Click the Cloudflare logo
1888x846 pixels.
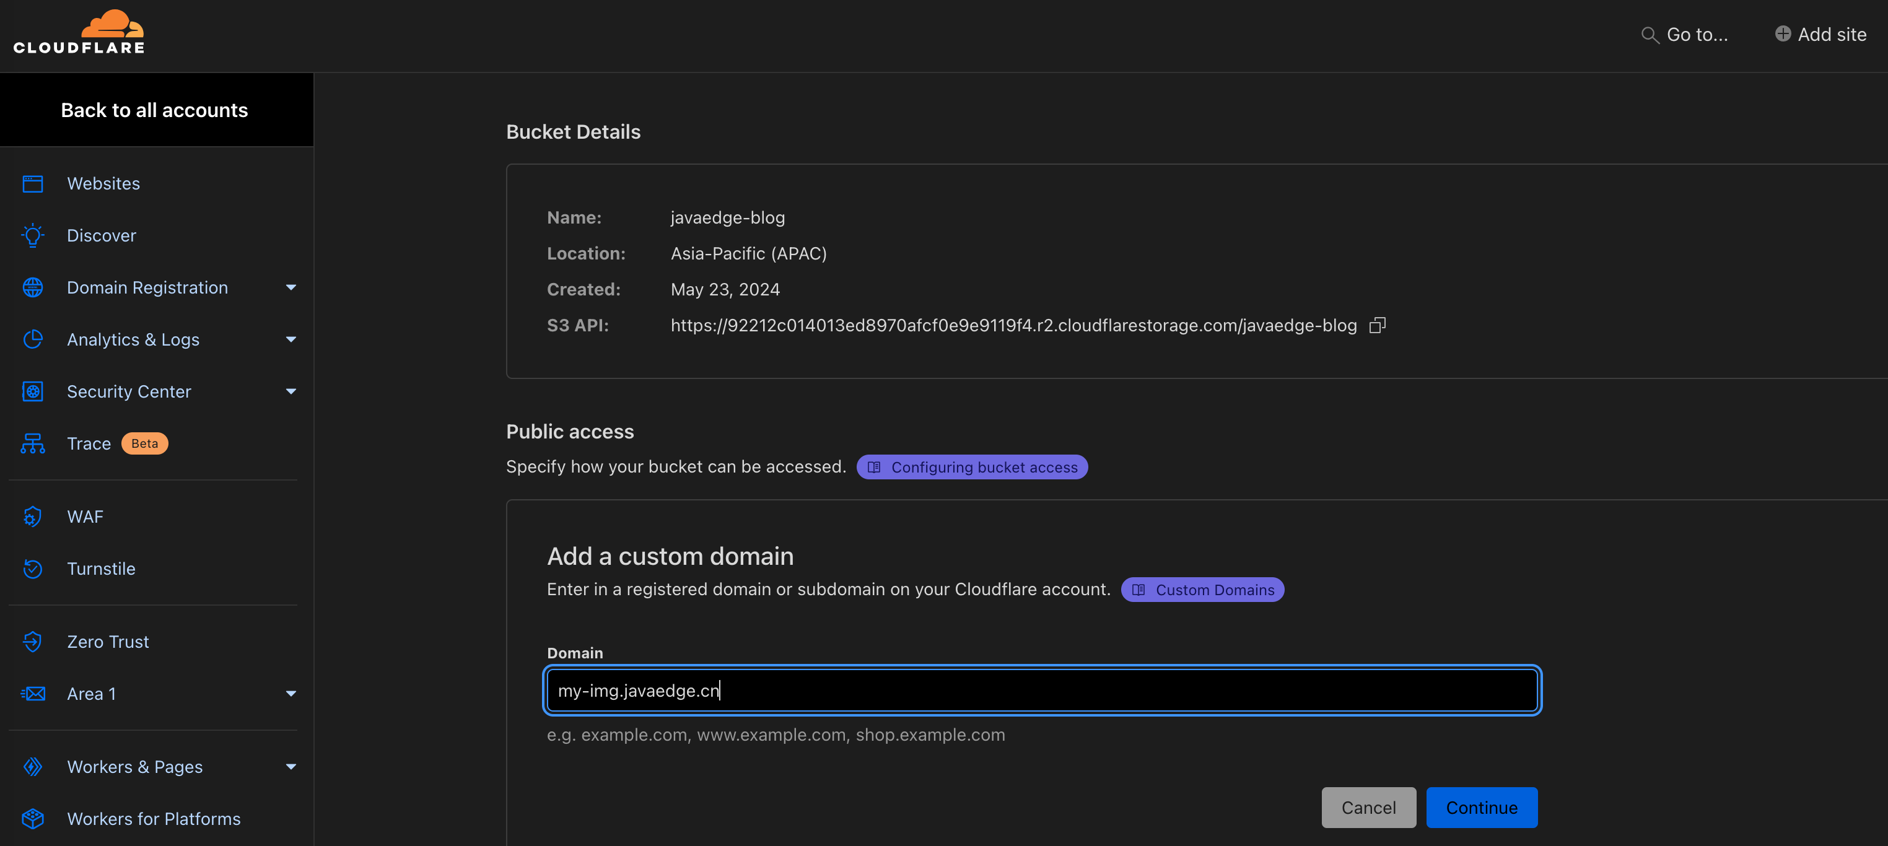pyautogui.click(x=79, y=32)
